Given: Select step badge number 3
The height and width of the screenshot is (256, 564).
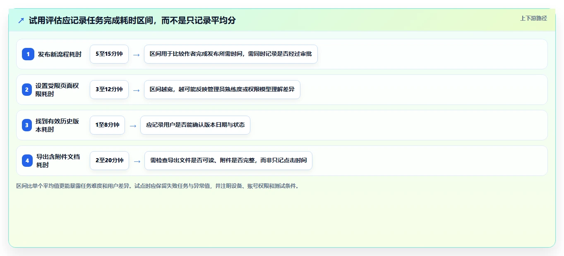Looking at the screenshot, I should (26, 125).
